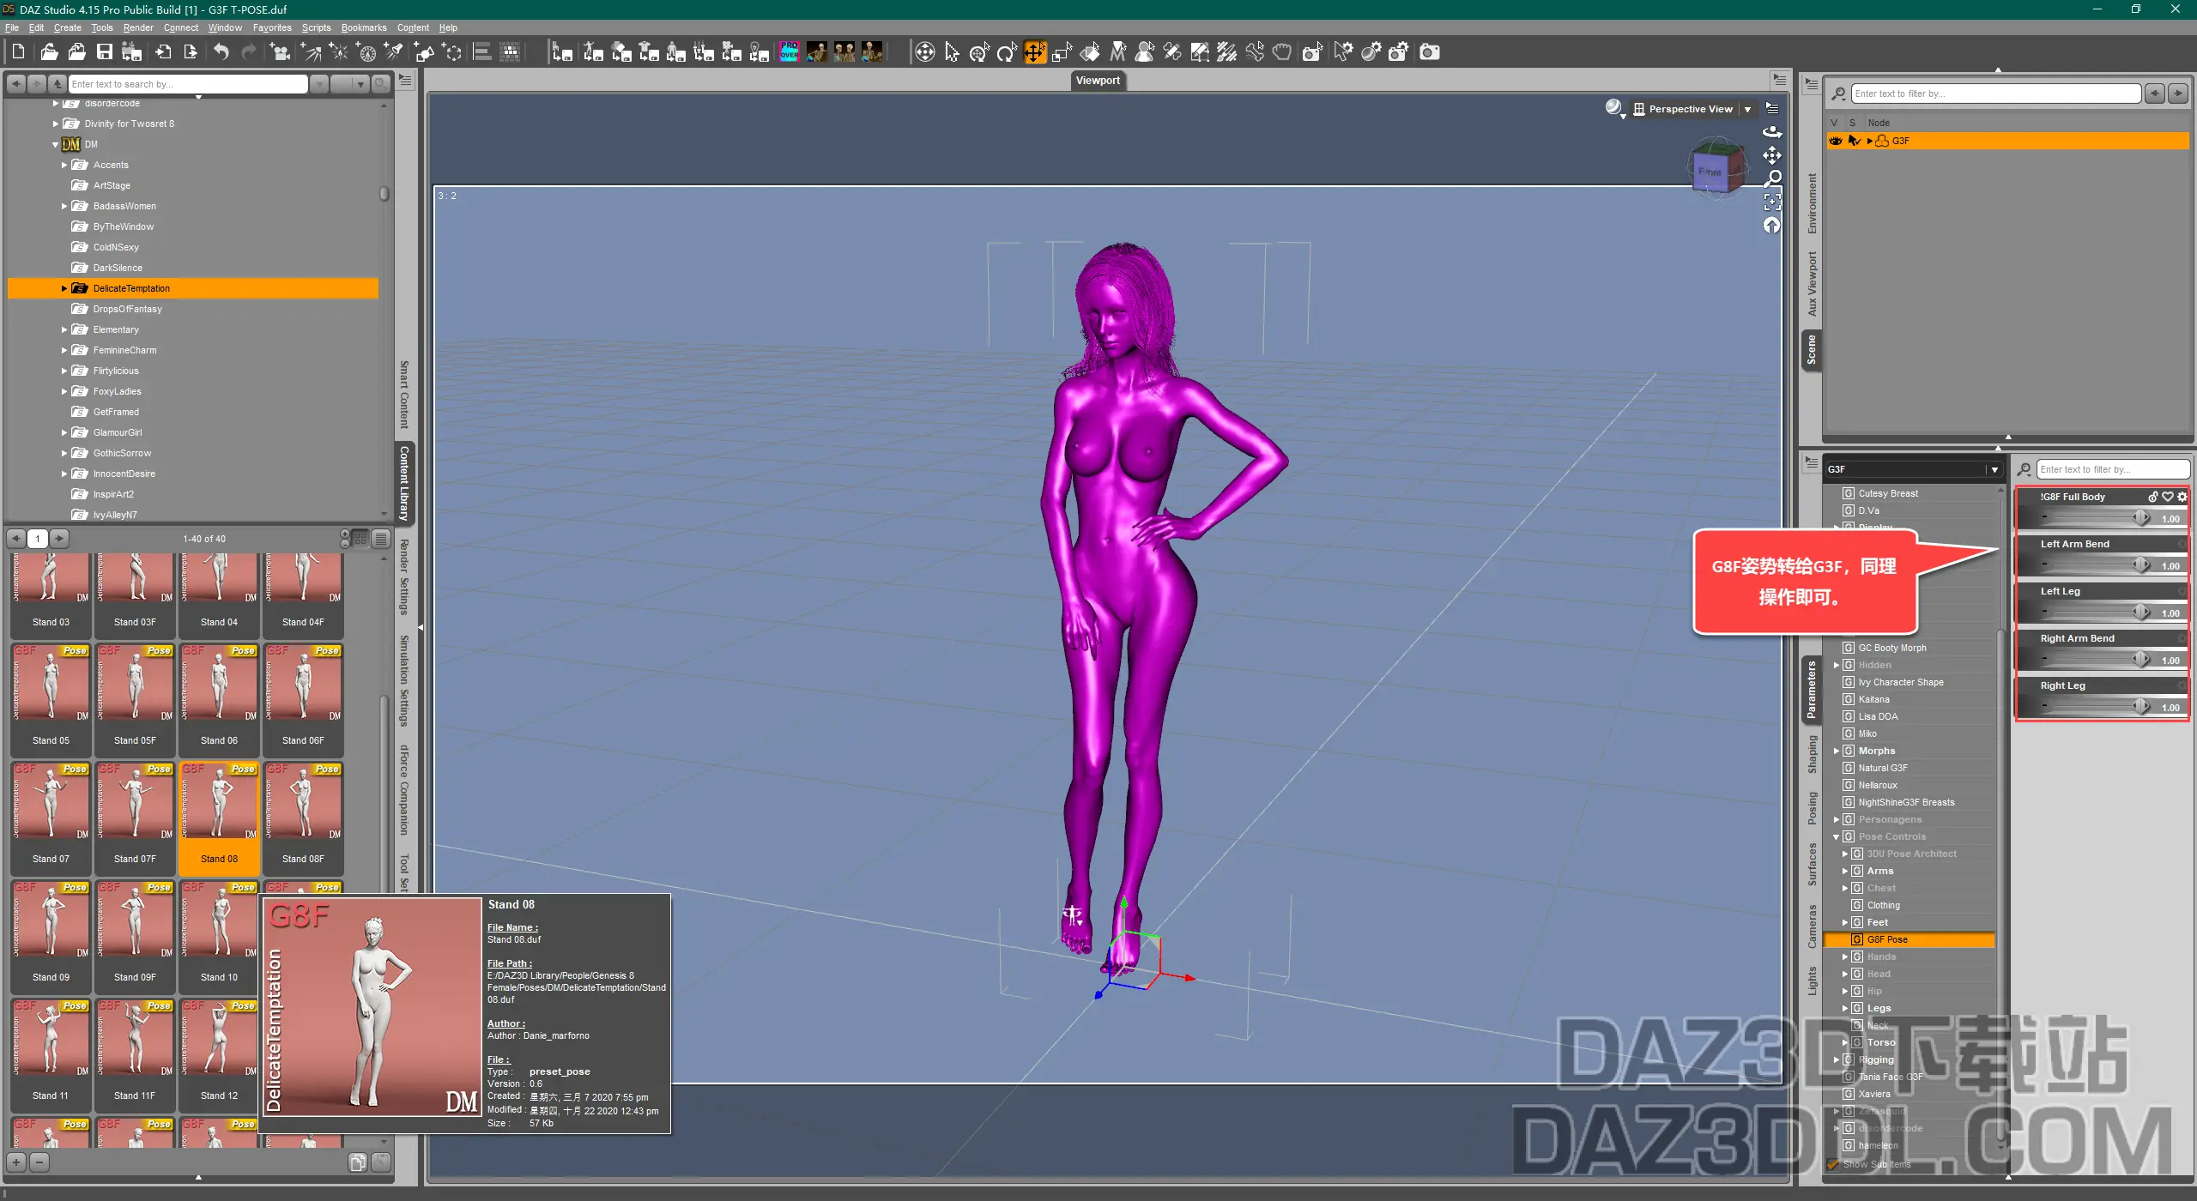Collapse the DM folder tree node
2197x1201 pixels.
(56, 144)
